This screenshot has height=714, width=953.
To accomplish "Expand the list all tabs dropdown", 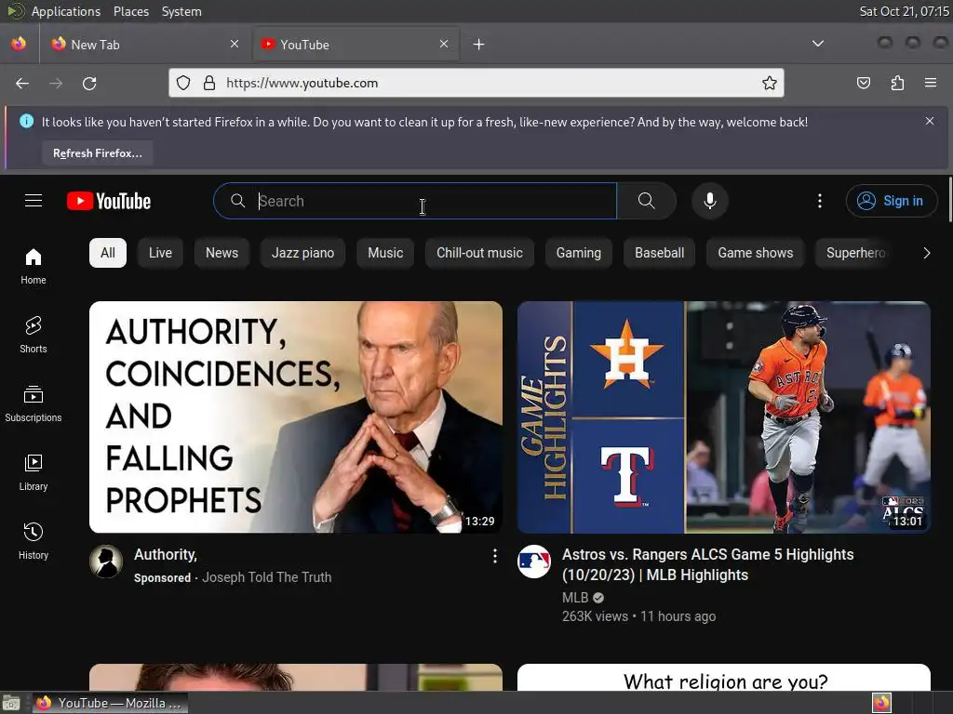I will click(x=818, y=44).
